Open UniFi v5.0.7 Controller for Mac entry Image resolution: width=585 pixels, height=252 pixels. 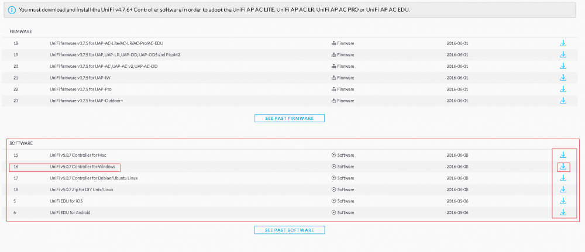click(78, 155)
